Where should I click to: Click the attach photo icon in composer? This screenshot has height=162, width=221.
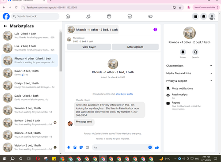click(75, 147)
